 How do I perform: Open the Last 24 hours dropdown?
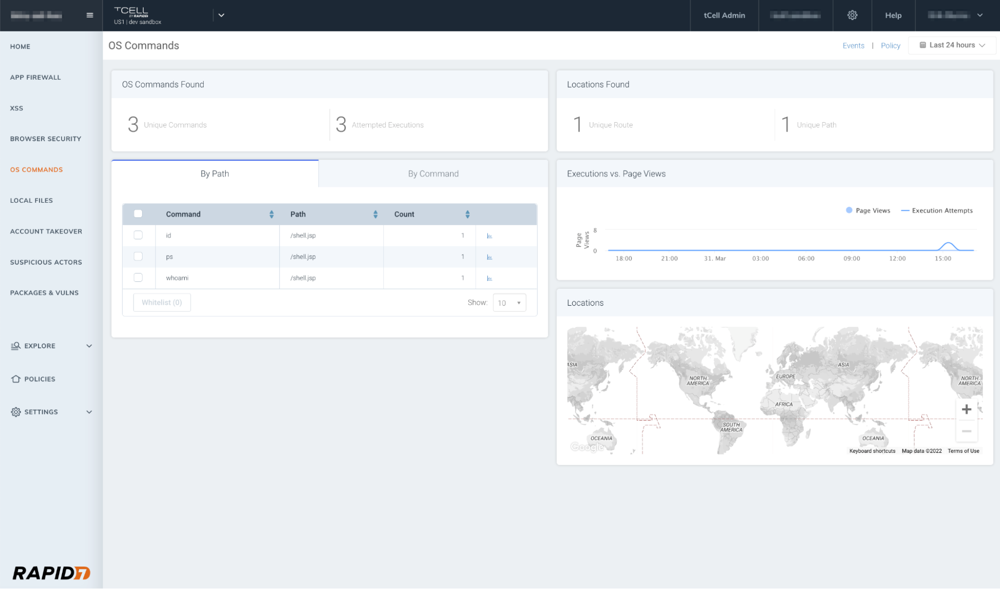(x=952, y=45)
